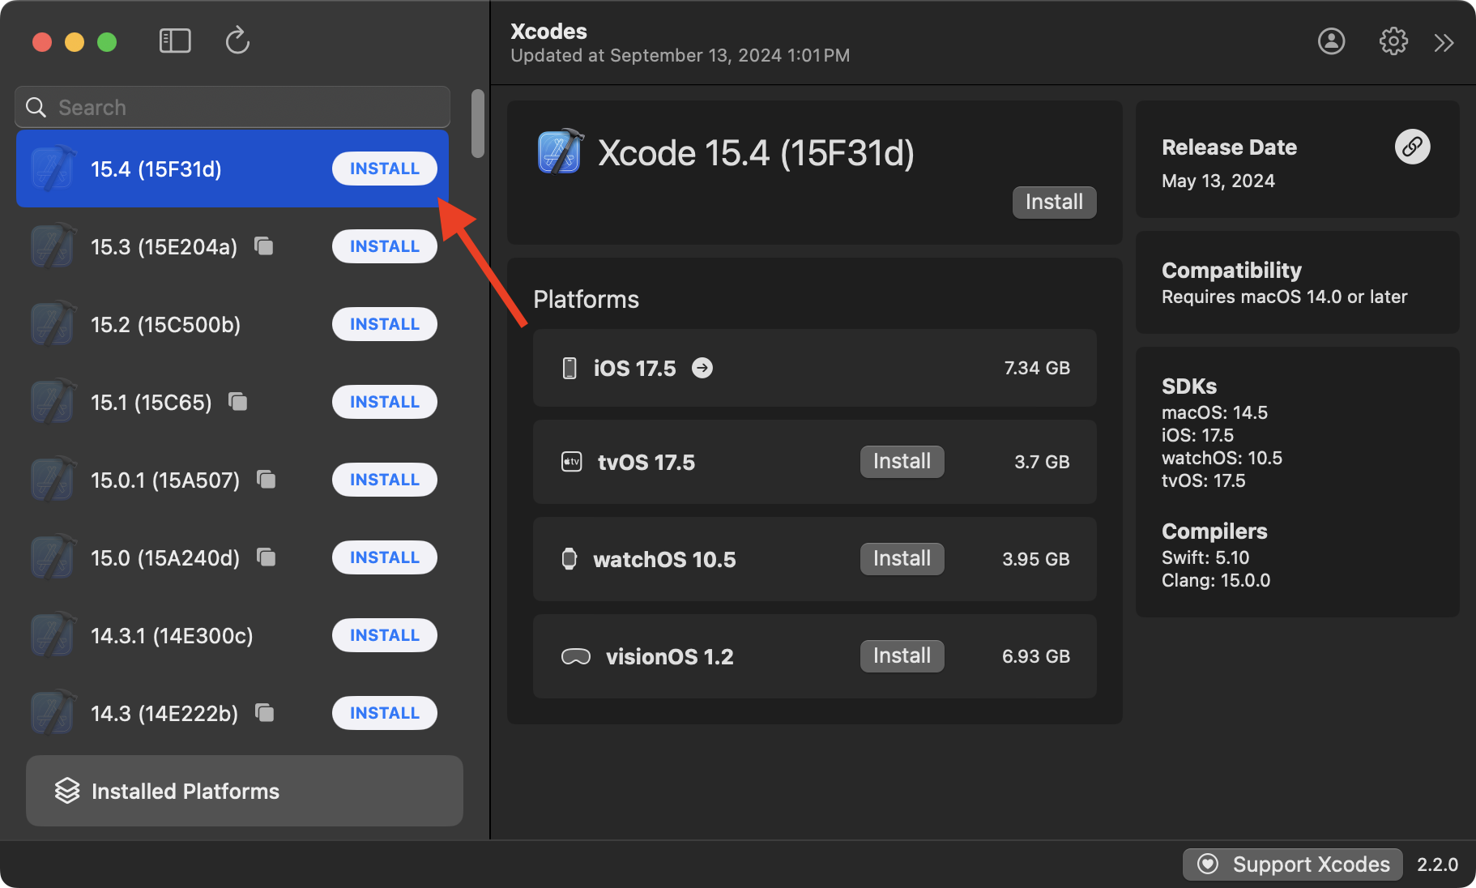Toggle the sidebar visibility icon

point(175,41)
